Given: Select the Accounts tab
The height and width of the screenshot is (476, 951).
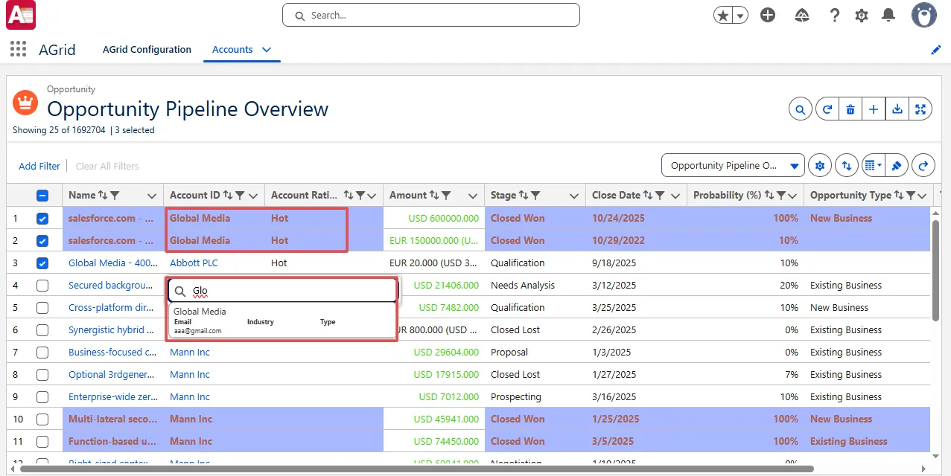Looking at the screenshot, I should 232,50.
